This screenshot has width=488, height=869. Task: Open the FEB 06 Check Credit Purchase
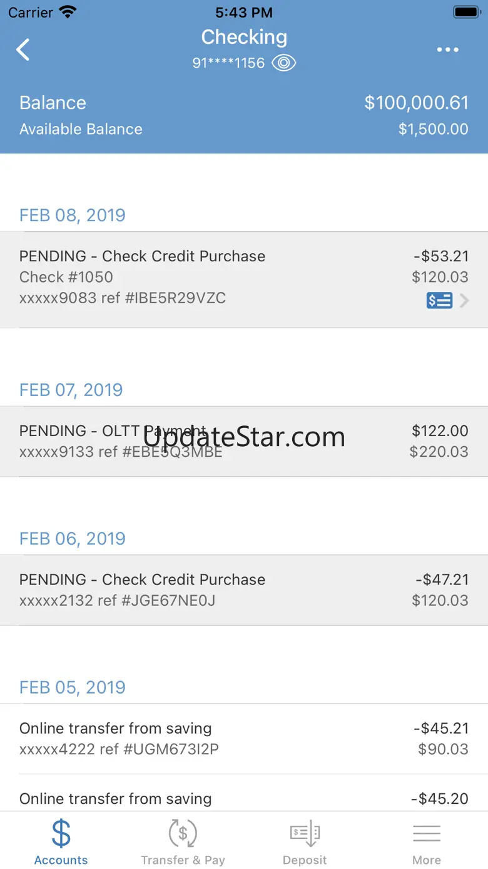click(244, 590)
